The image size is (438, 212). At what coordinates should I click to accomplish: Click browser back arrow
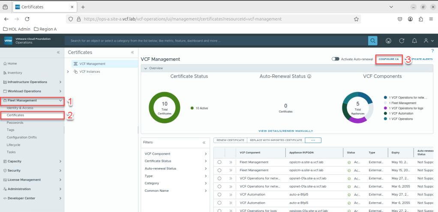coord(6,19)
